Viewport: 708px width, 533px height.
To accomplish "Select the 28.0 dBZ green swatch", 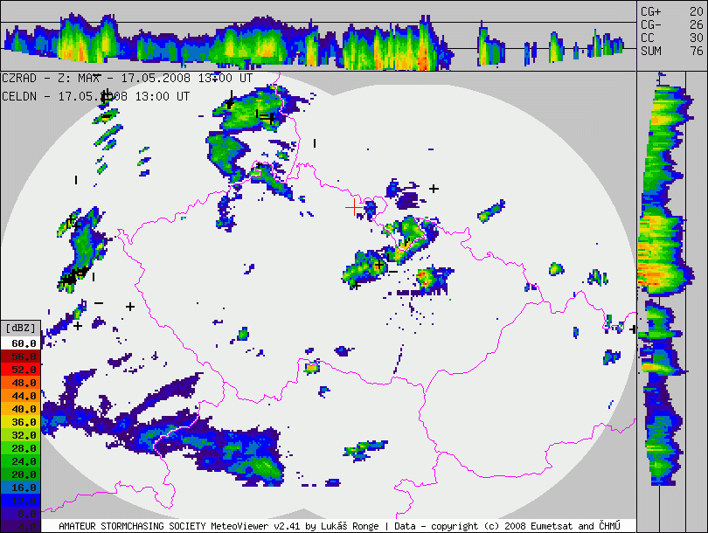I will click(21, 448).
